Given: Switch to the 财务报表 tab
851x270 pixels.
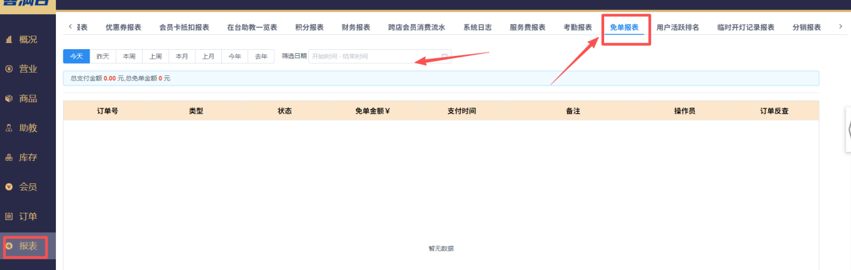Looking at the screenshot, I should [x=356, y=28].
